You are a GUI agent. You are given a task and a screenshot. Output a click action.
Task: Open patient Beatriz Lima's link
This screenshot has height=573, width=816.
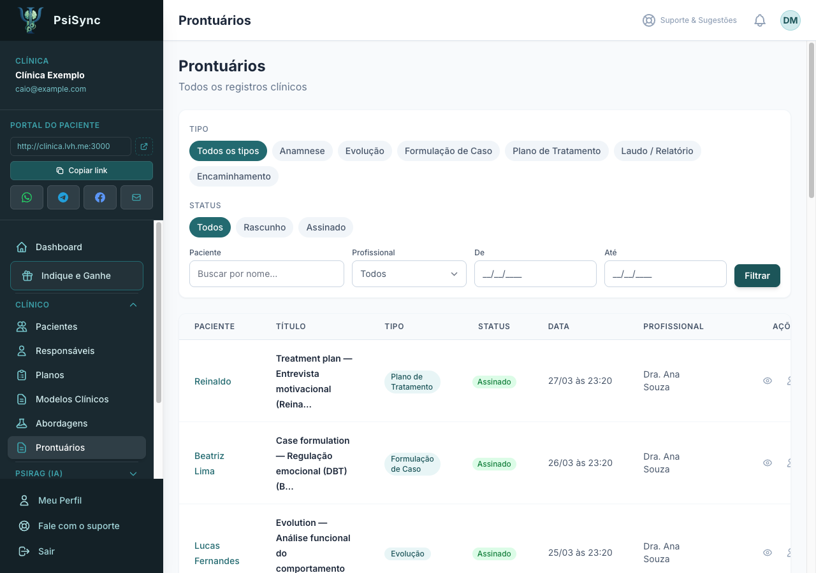209,463
